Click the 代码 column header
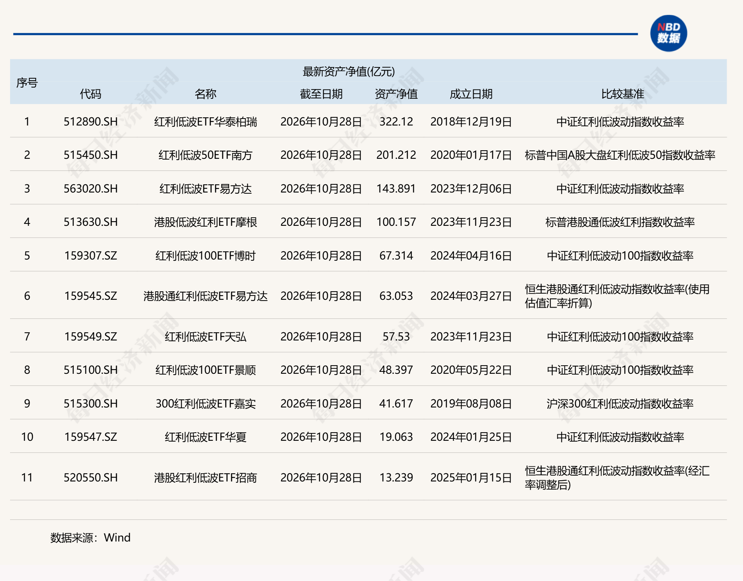This screenshot has width=743, height=581. pyautogui.click(x=91, y=94)
